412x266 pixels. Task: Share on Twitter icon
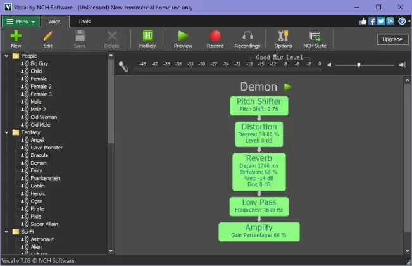click(381, 22)
